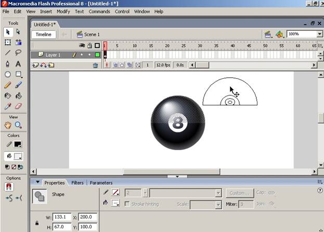Viewport: 324px width, 232px height.
Task: Open Edit Symbols dropdown button
Action: (x=280, y=34)
